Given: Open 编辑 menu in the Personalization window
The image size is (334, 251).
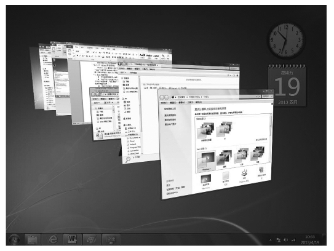Looking at the screenshot, I should click(x=173, y=103).
